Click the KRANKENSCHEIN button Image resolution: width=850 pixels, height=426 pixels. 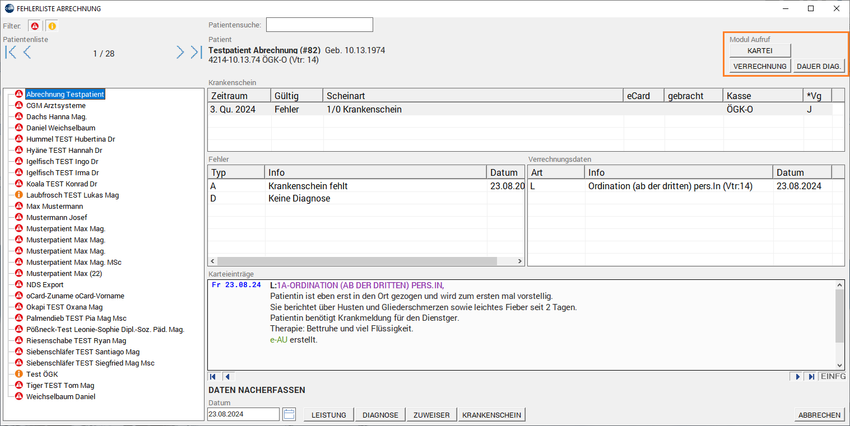click(492, 415)
